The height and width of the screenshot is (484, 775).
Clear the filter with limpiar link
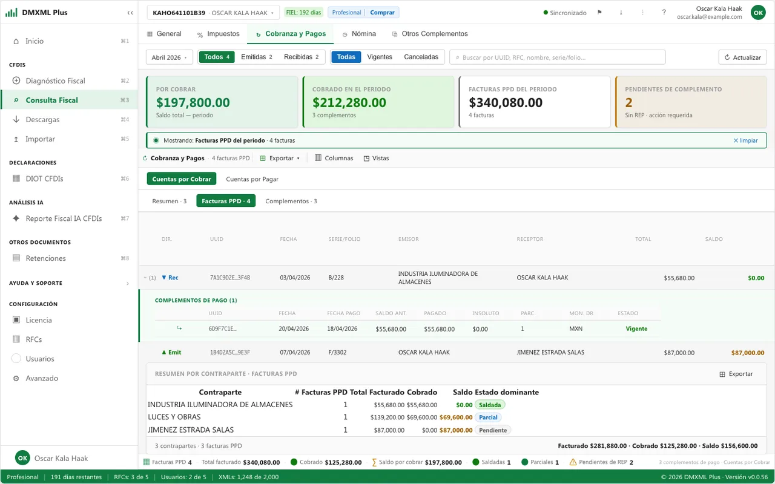pos(745,140)
